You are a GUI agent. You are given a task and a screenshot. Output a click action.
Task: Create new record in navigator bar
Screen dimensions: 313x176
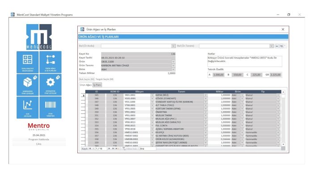click(x=117, y=149)
